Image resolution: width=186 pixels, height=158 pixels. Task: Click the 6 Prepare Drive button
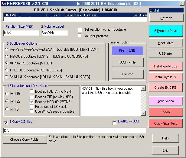click(166, 31)
